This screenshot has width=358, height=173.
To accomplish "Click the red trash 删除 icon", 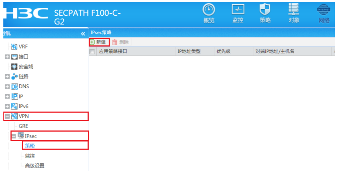I will point(115,42).
